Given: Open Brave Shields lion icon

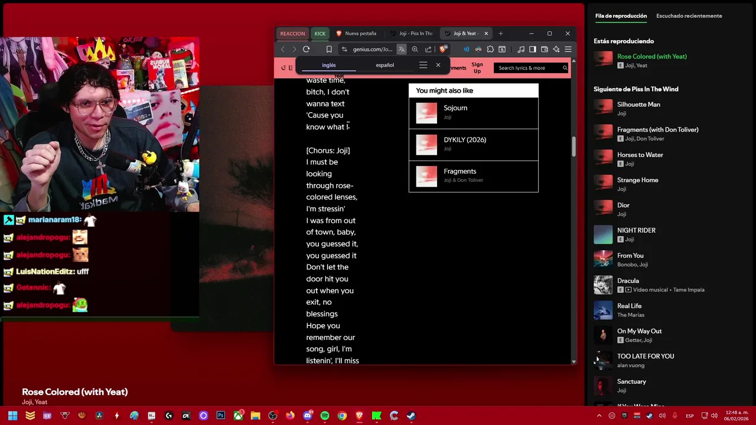Looking at the screenshot, I should point(443,50).
